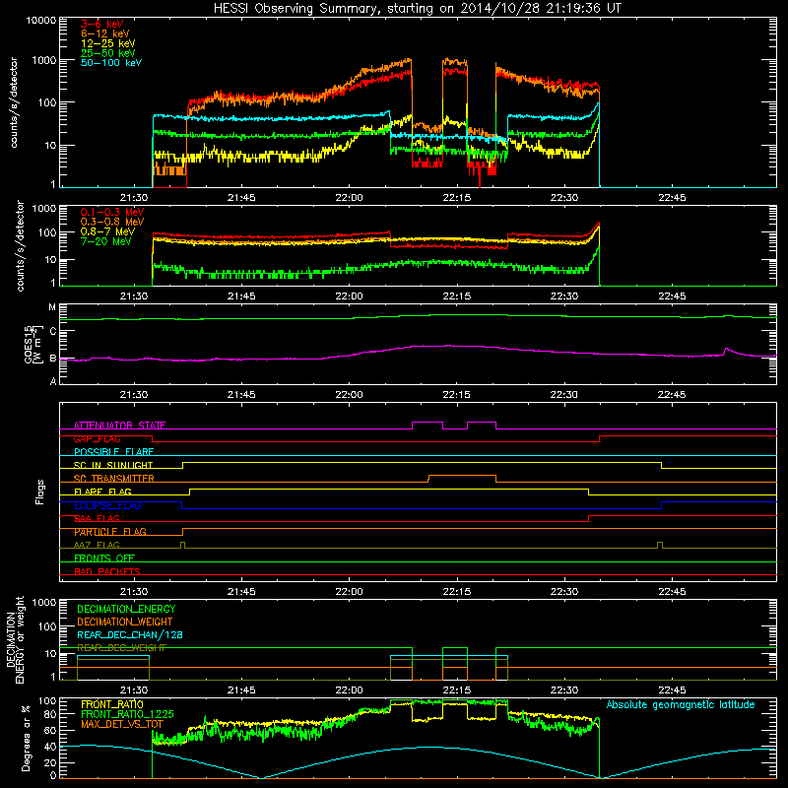788x788 pixels.
Task: Click the DECIMATION_WEIGHT legend label
Action: (125, 622)
